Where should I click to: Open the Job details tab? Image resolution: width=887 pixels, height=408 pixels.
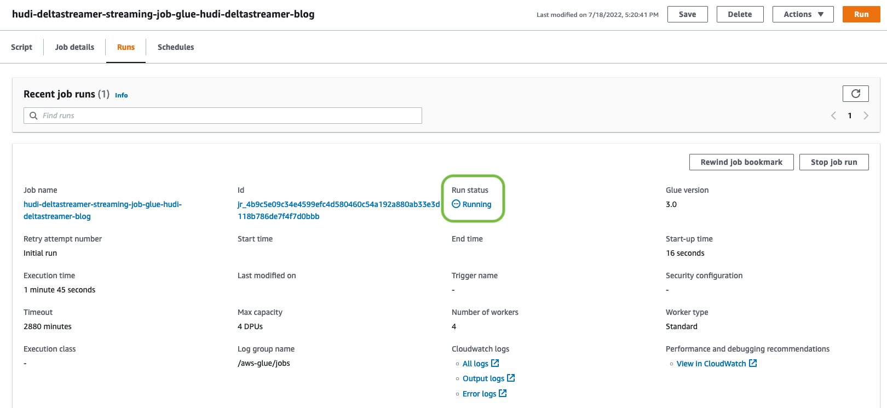pos(74,47)
